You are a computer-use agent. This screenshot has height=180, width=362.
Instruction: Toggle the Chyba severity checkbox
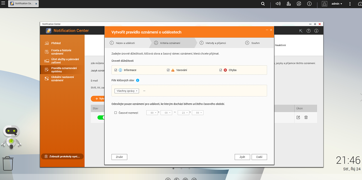point(221,70)
